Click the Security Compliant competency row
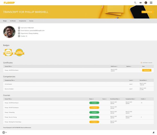This screenshot has width=157, height=135. point(78,89)
